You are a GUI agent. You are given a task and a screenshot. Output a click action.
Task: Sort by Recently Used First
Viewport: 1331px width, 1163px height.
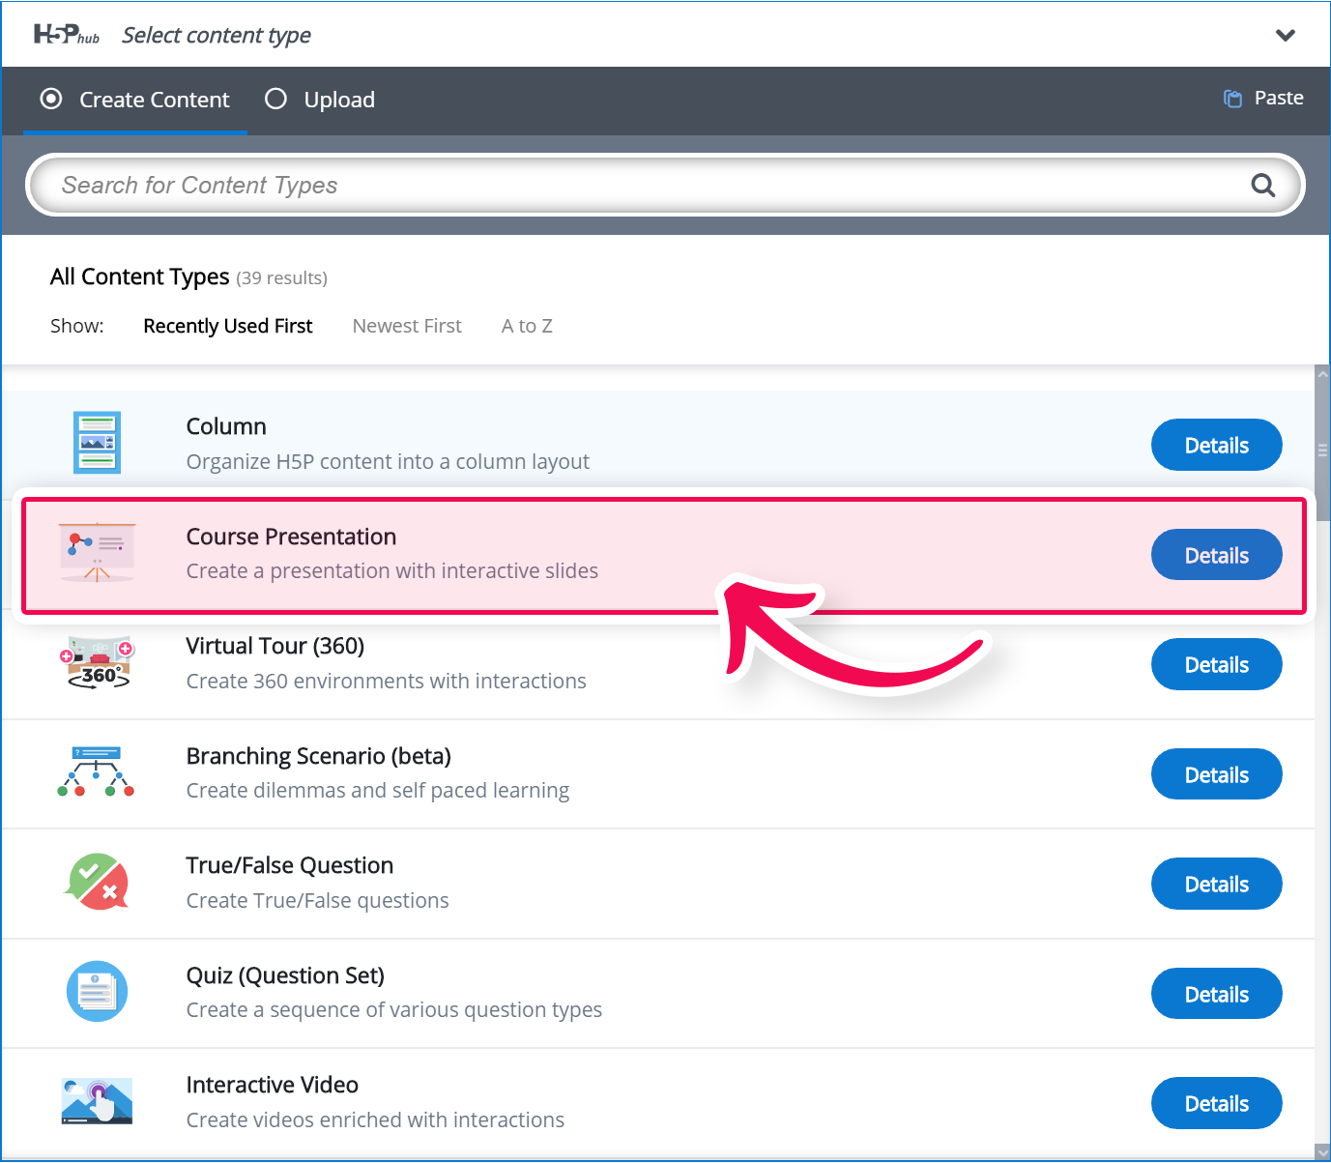227,327
